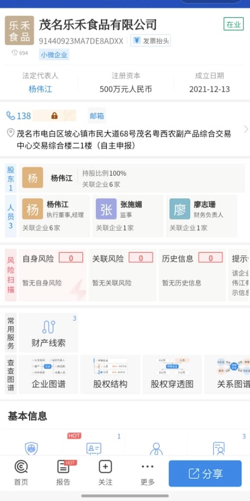Screen dimensions: 250x501
Task: Open the 更多 more options menu
Action: click(x=148, y=473)
